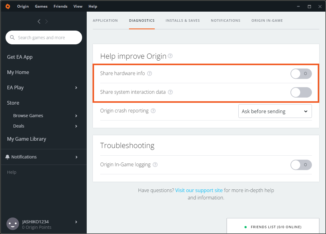Viewport: 326px width, 234px height.
Task: Switch to Installs & Saves tab
Action: point(183,20)
